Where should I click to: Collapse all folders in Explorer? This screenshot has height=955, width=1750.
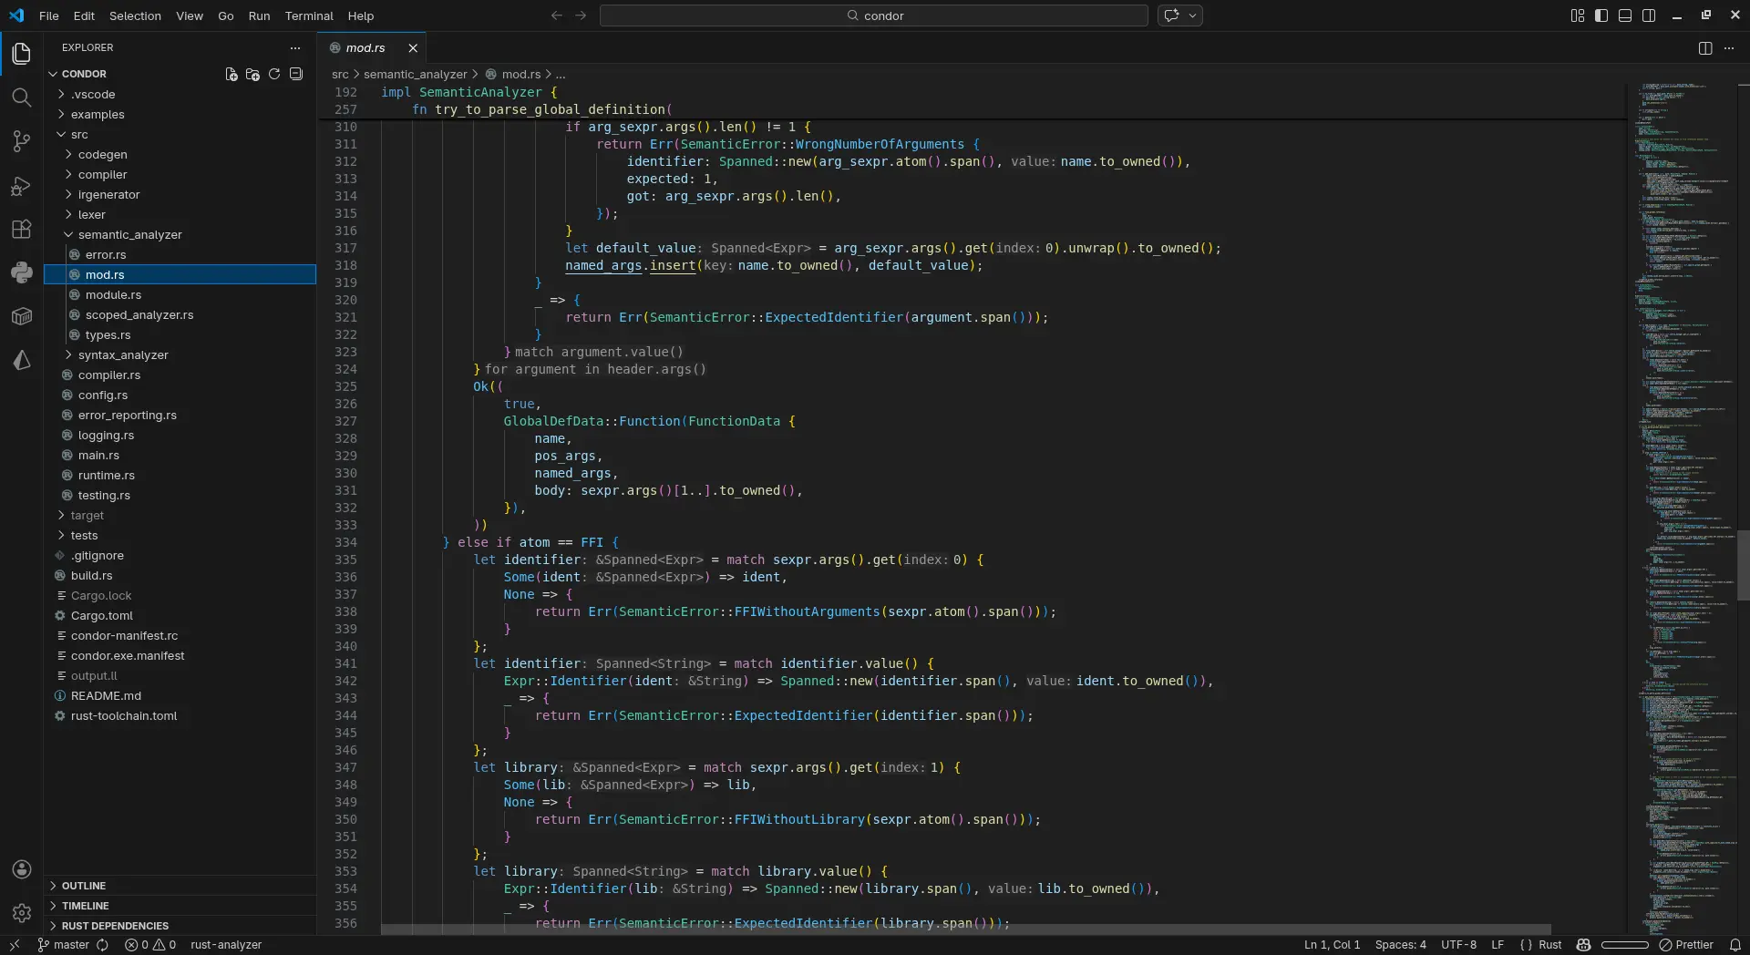[x=296, y=74]
